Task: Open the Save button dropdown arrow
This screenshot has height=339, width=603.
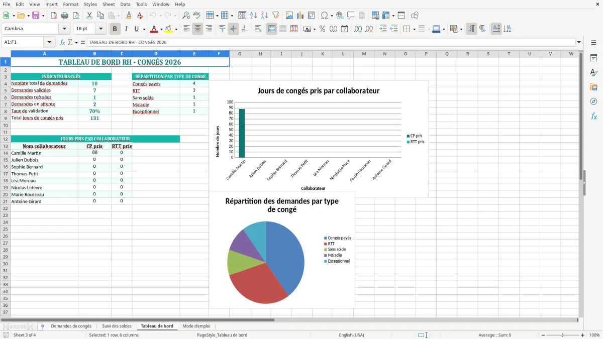Action: 43,16
